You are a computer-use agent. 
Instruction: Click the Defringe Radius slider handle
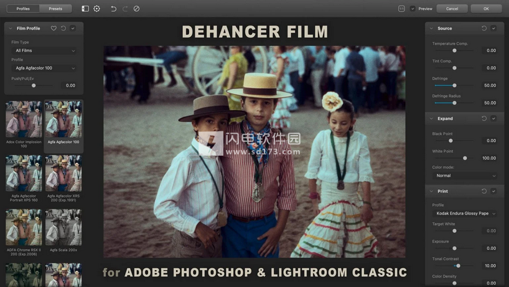454,103
